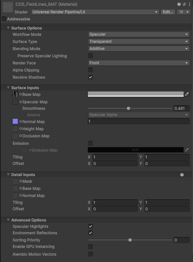Uncheck Environment Reflections
This screenshot has width=193, height=262.
coord(90,233)
